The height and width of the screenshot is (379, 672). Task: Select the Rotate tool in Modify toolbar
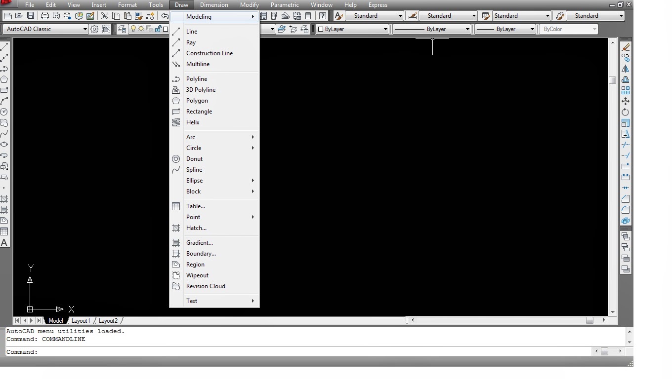[626, 112]
